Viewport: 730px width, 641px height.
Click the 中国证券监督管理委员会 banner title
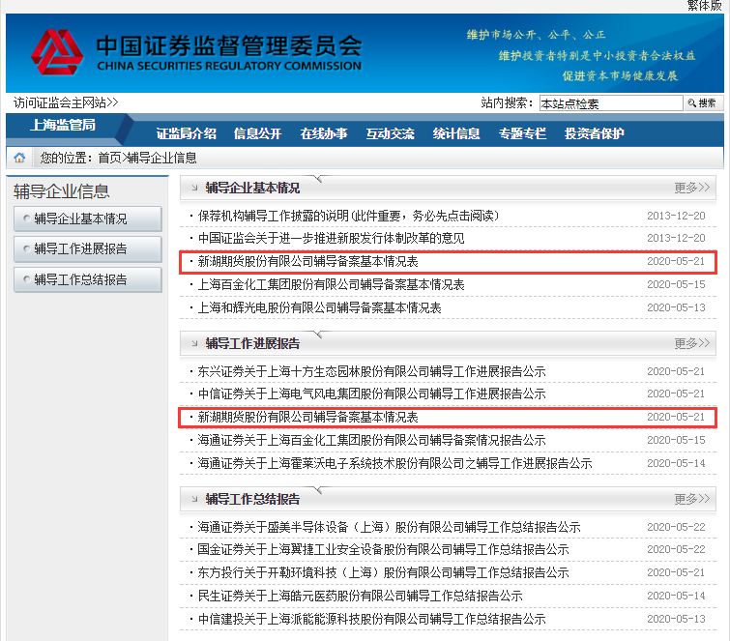(x=229, y=45)
